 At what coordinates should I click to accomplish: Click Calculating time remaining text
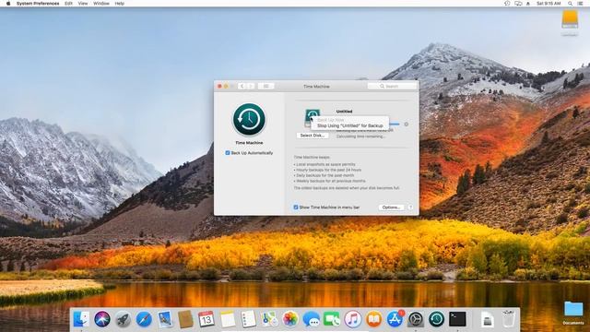360,136
